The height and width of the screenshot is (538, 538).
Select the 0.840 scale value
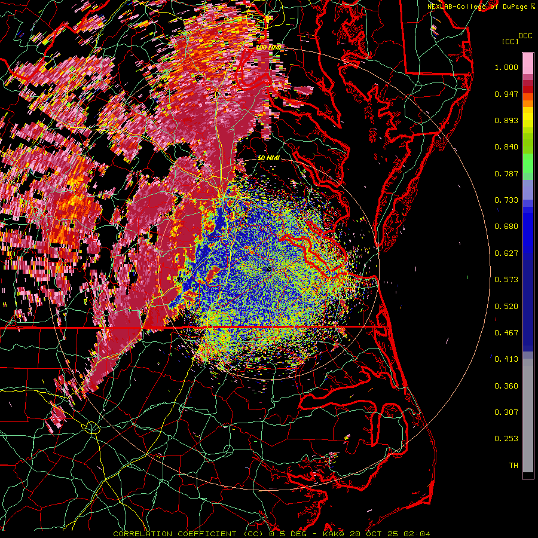coord(506,147)
